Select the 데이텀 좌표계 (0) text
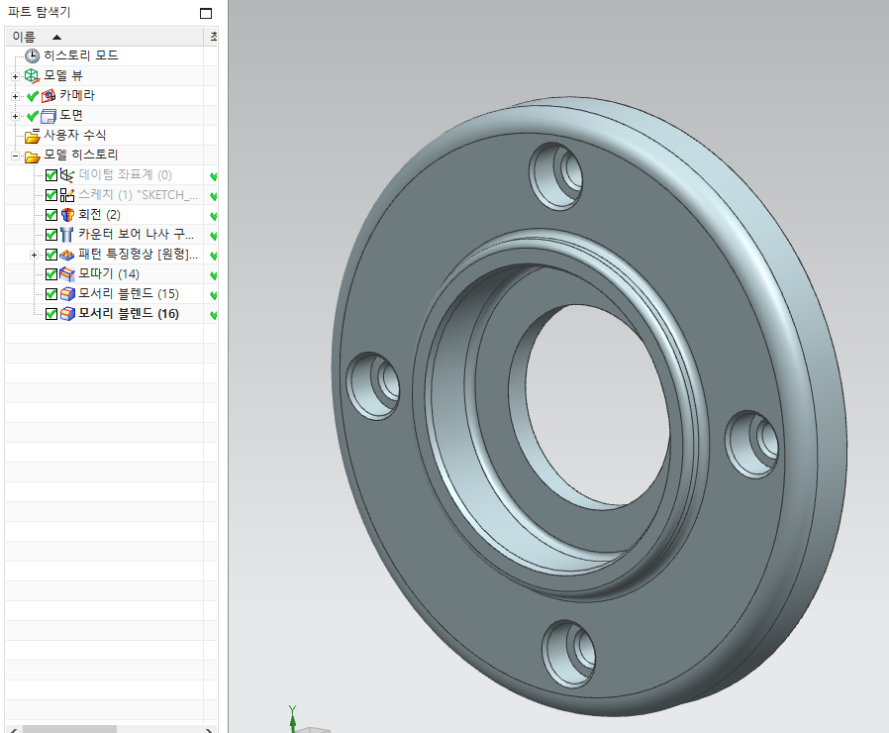Image resolution: width=889 pixels, height=733 pixels. pyautogui.click(x=126, y=174)
